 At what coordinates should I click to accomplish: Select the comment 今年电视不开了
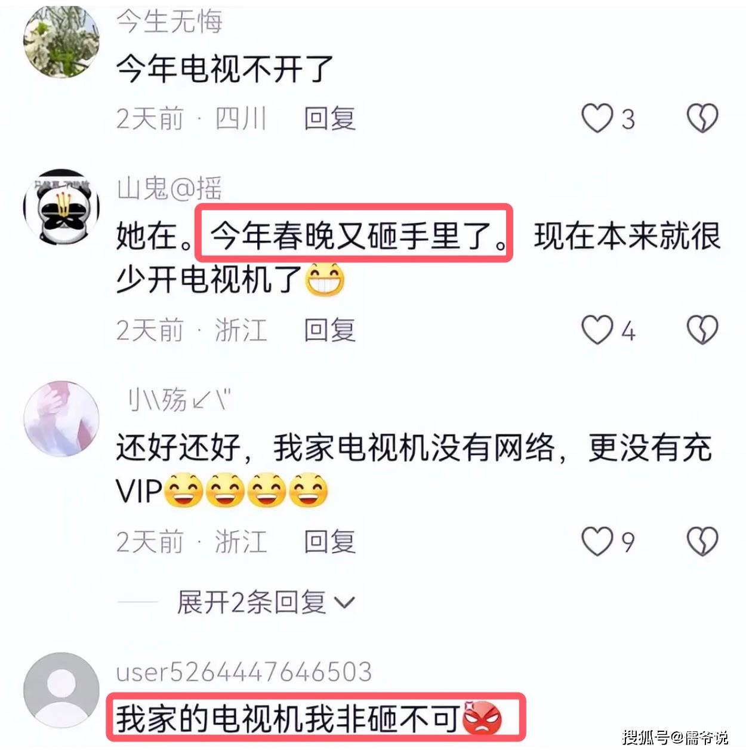(x=224, y=69)
